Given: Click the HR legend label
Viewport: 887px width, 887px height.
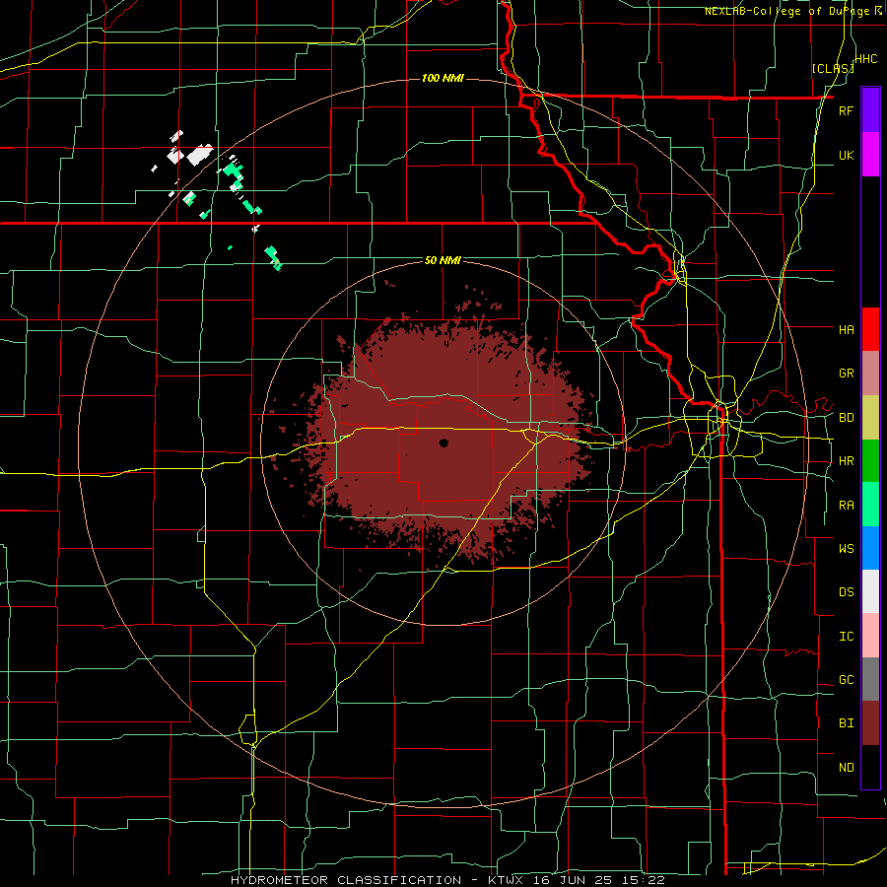Looking at the screenshot, I should (x=846, y=461).
